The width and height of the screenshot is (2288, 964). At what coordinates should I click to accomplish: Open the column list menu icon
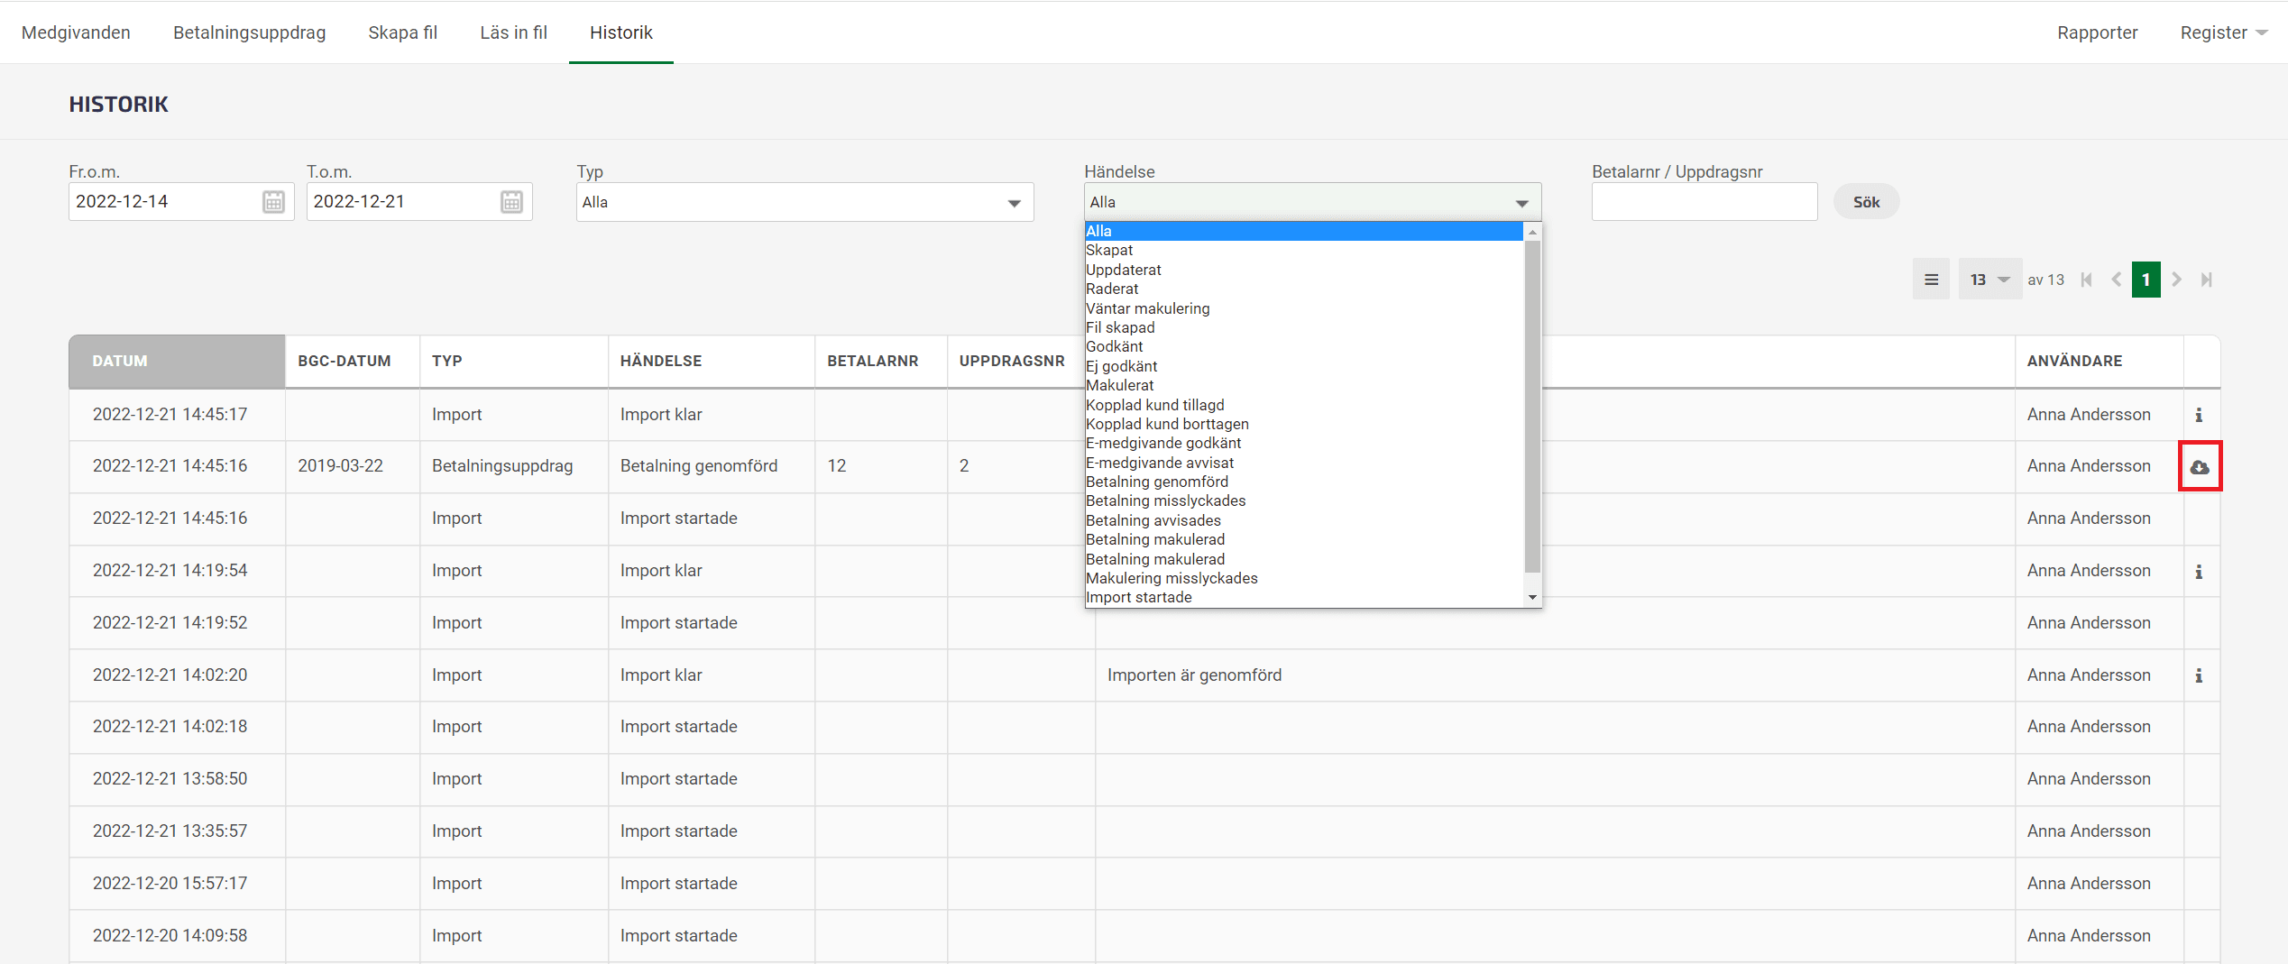coord(1931,280)
